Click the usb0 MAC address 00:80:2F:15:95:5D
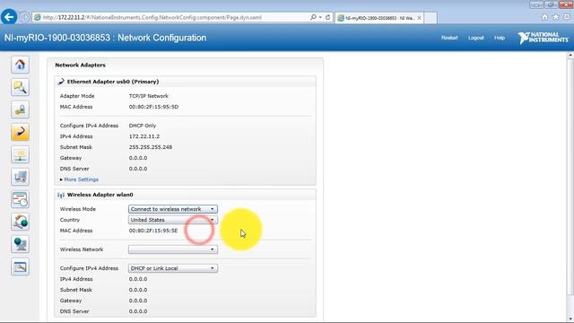Image resolution: width=574 pixels, height=323 pixels. coord(153,107)
